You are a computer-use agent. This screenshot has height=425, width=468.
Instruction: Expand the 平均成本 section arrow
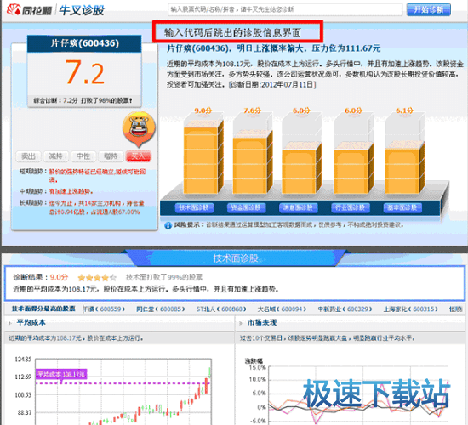pyautogui.click(x=10, y=323)
